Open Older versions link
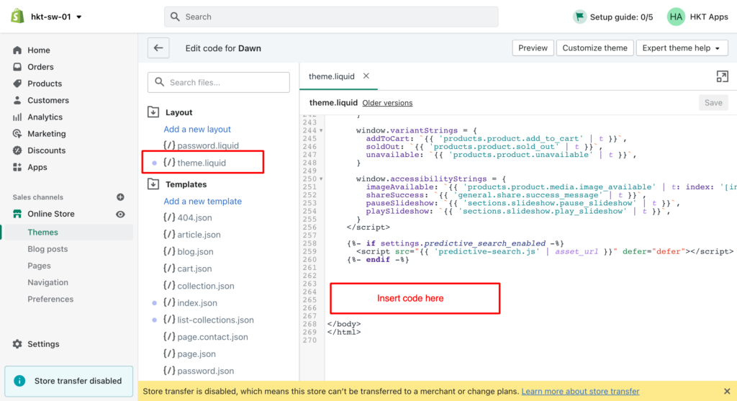This screenshot has height=401, width=737. [387, 103]
